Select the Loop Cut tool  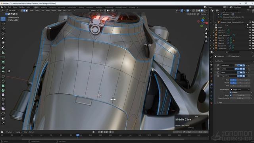3,77
